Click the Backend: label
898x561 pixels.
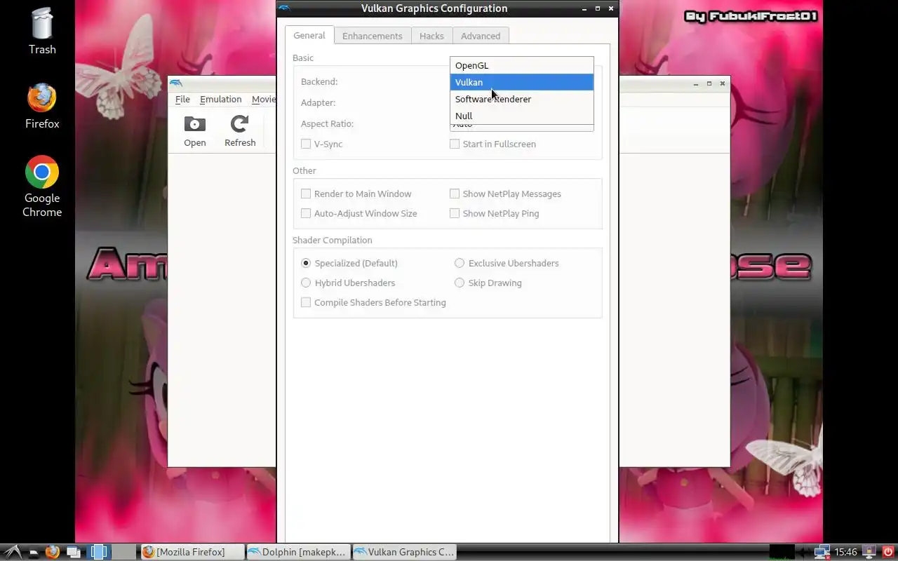click(x=319, y=81)
